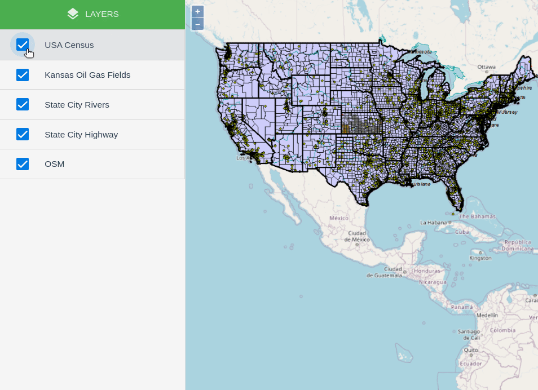
Task: Click Los Angeles on the map
Action: pos(245,159)
